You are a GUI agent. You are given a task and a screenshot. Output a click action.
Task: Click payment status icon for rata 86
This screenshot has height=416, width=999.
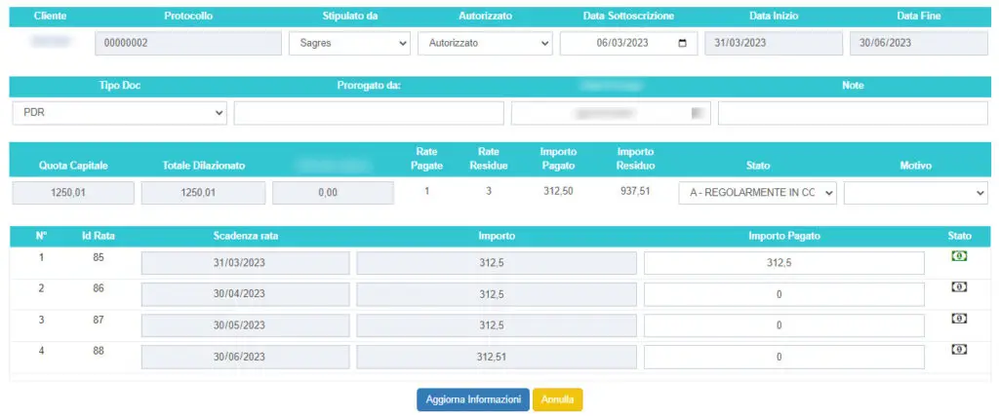tap(959, 287)
